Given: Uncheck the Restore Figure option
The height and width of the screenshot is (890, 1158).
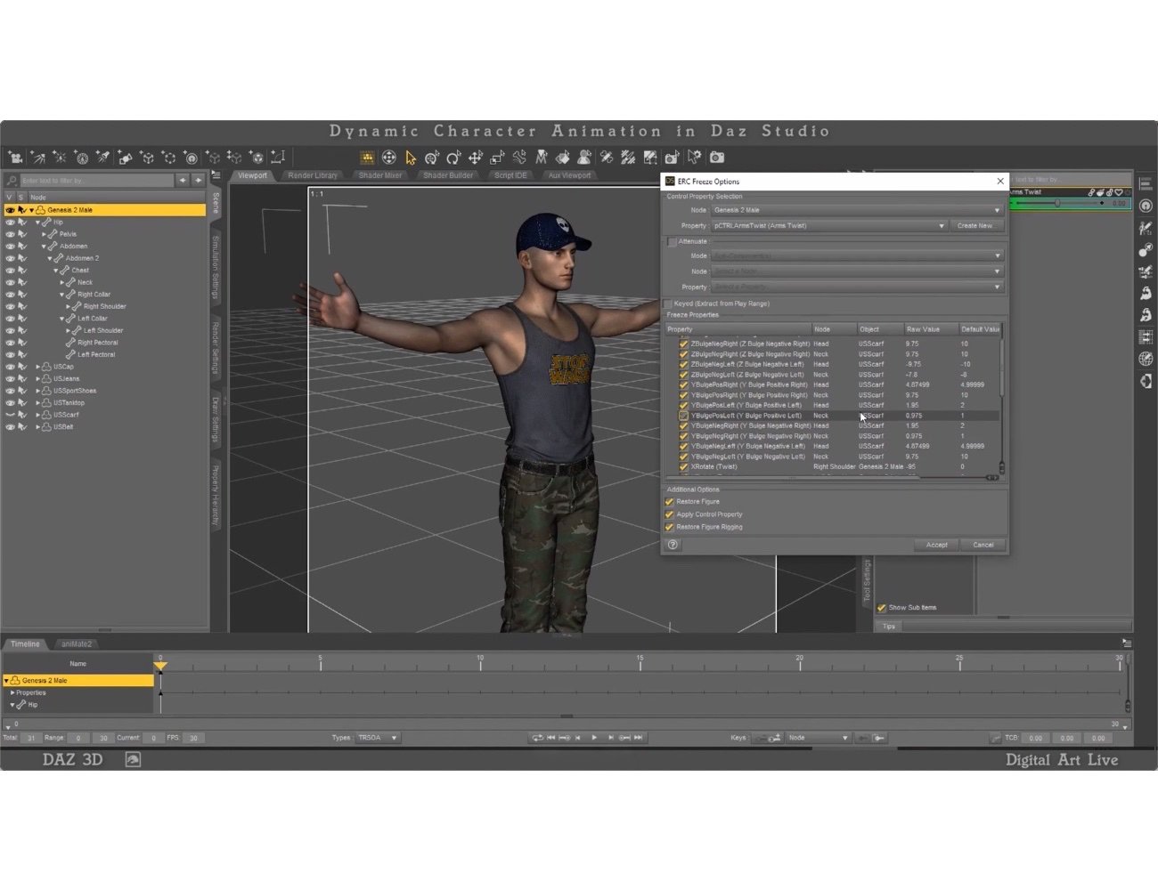Looking at the screenshot, I should (669, 501).
